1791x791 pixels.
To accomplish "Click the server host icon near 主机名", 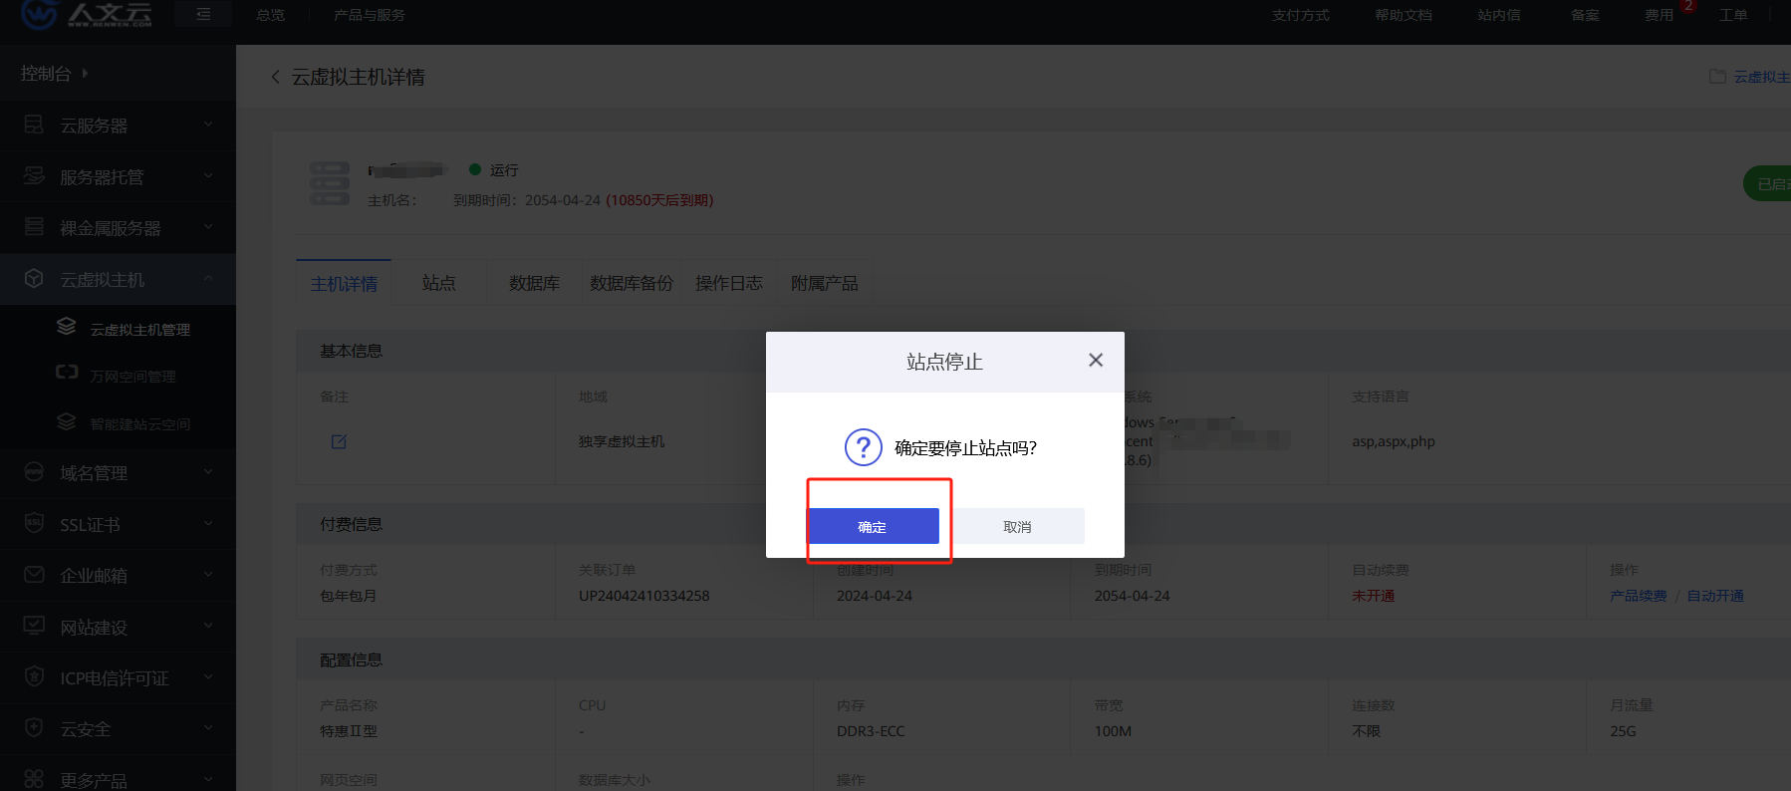I will [330, 183].
